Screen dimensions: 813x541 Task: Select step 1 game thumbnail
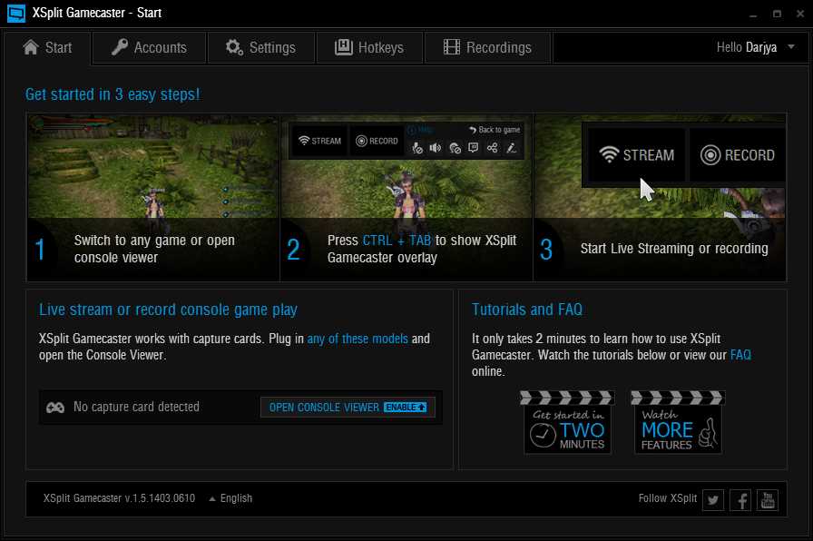153,198
